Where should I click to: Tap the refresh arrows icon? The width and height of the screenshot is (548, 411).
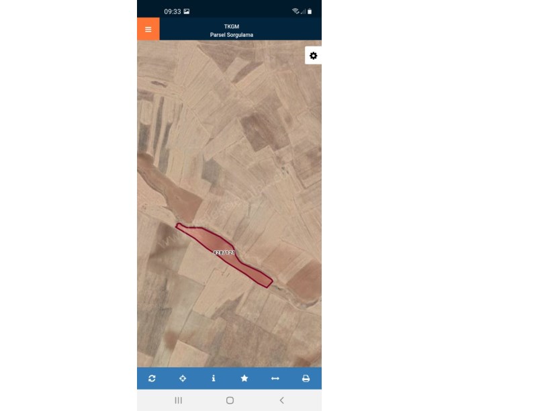pos(152,378)
